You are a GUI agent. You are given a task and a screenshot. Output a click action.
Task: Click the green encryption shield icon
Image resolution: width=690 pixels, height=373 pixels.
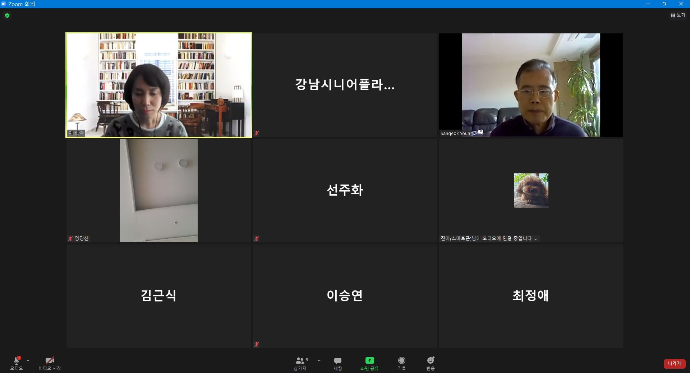tap(7, 15)
